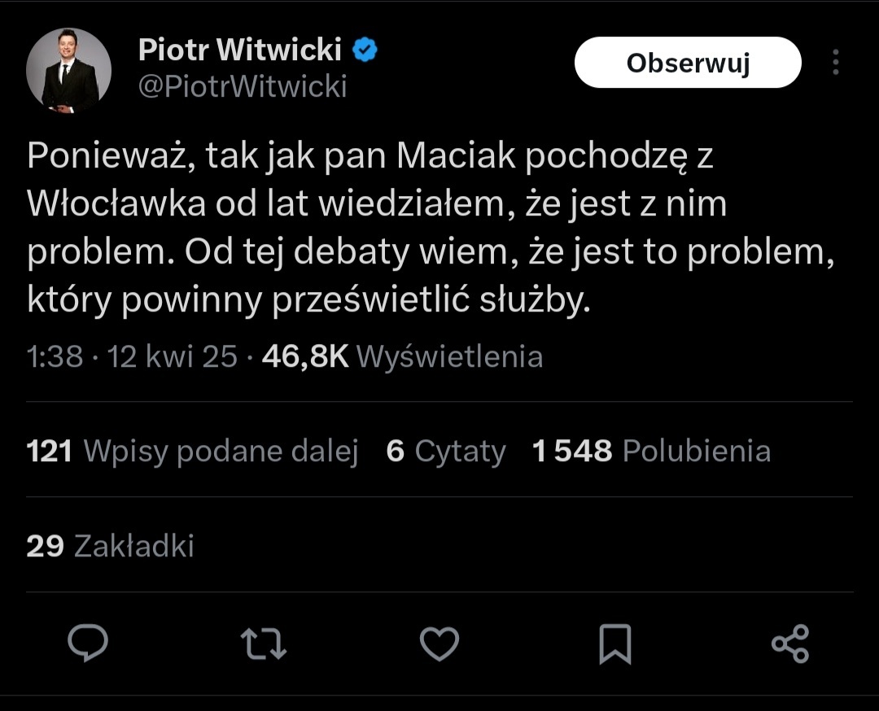
Task: Click the Piotr Witwicki display name
Action: (239, 50)
